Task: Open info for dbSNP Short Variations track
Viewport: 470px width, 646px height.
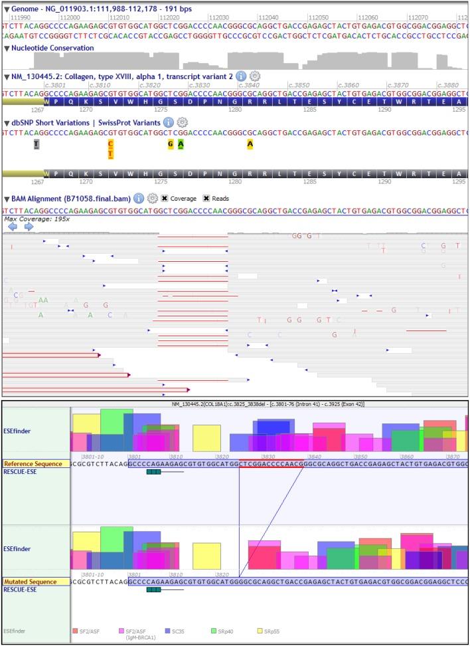Action: click(167, 122)
